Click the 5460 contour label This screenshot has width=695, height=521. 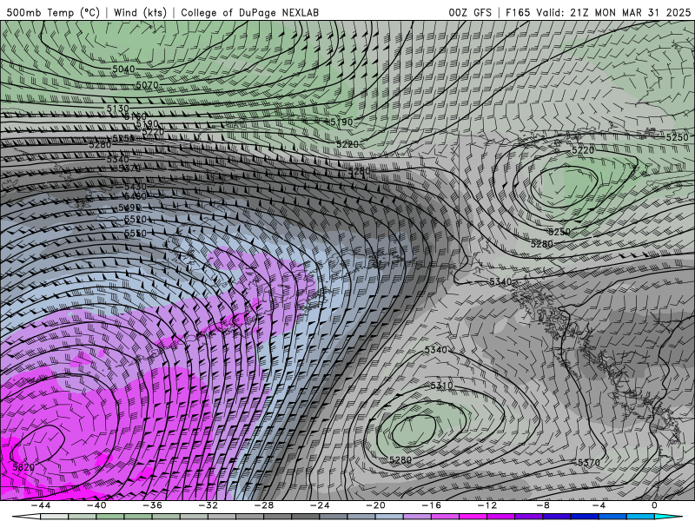click(x=136, y=196)
